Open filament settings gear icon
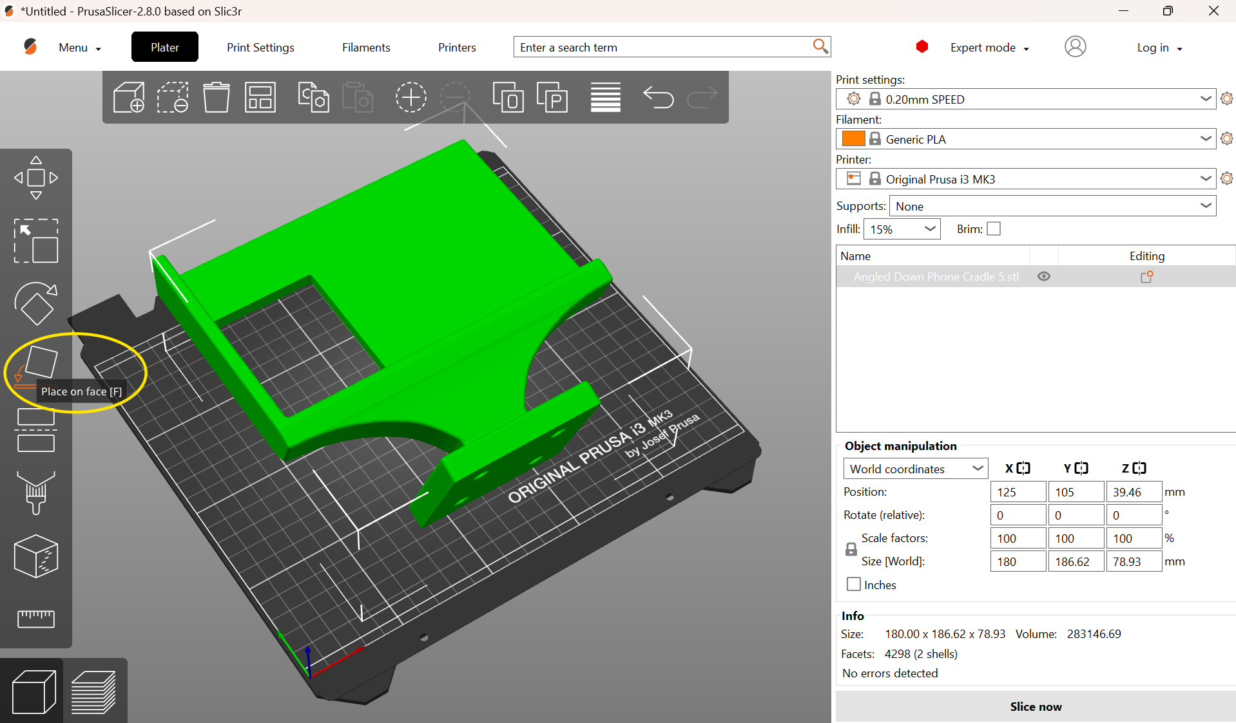This screenshot has width=1236, height=723. click(x=1227, y=138)
